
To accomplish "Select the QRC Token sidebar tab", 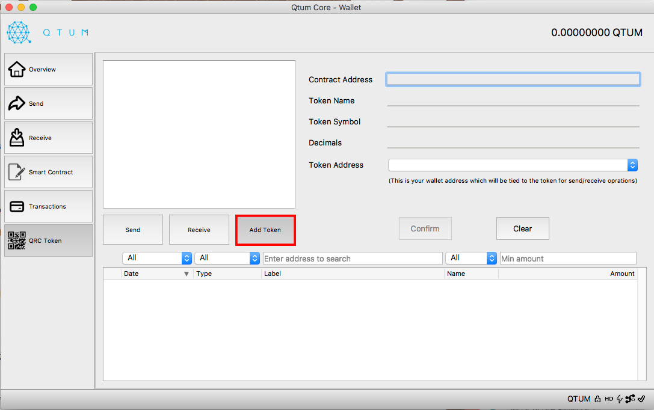I will pos(48,240).
